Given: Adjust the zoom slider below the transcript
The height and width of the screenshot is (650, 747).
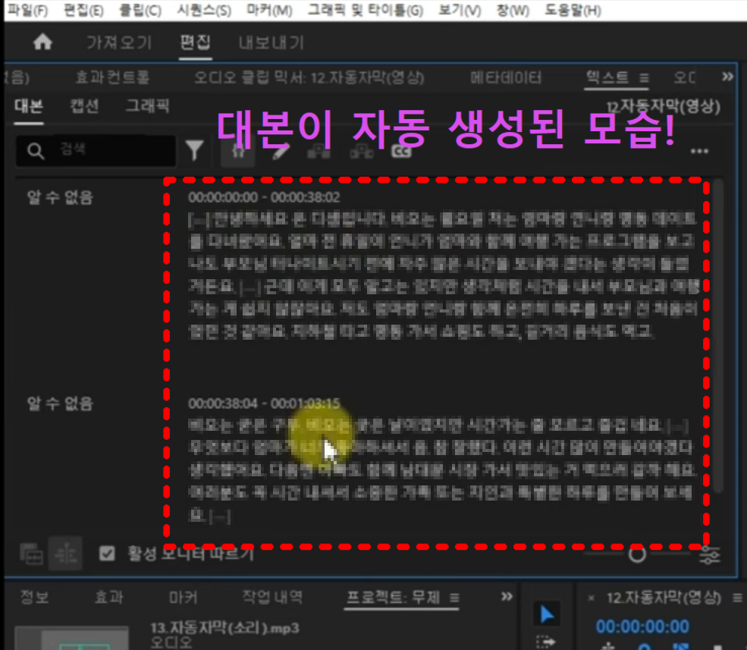Looking at the screenshot, I should pos(637,554).
